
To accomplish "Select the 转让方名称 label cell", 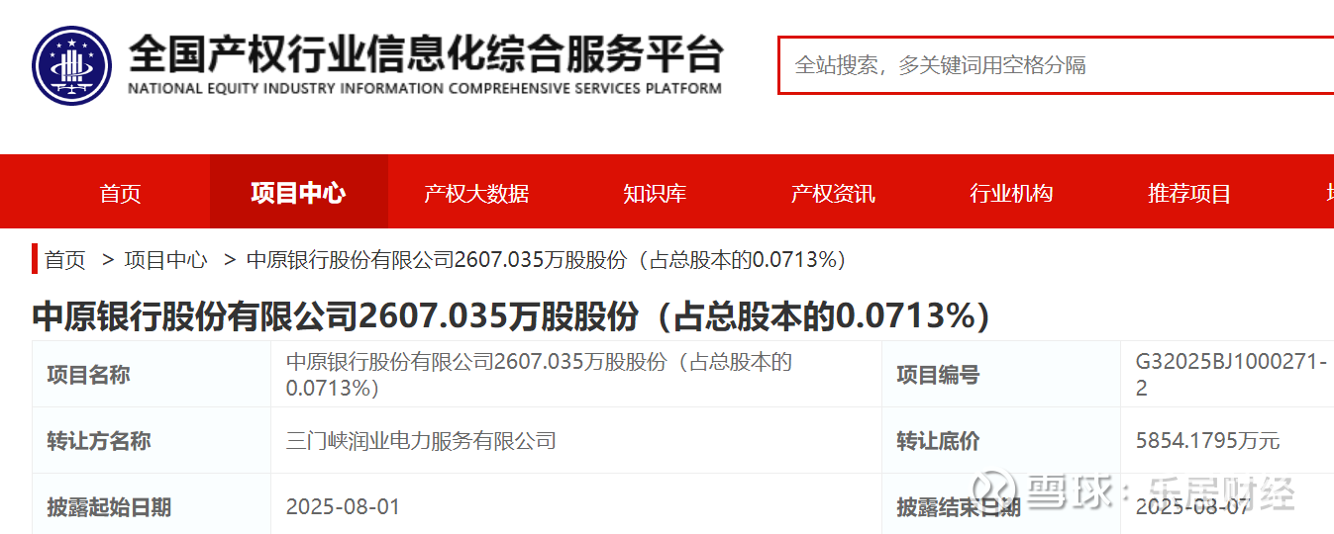I will (152, 440).
